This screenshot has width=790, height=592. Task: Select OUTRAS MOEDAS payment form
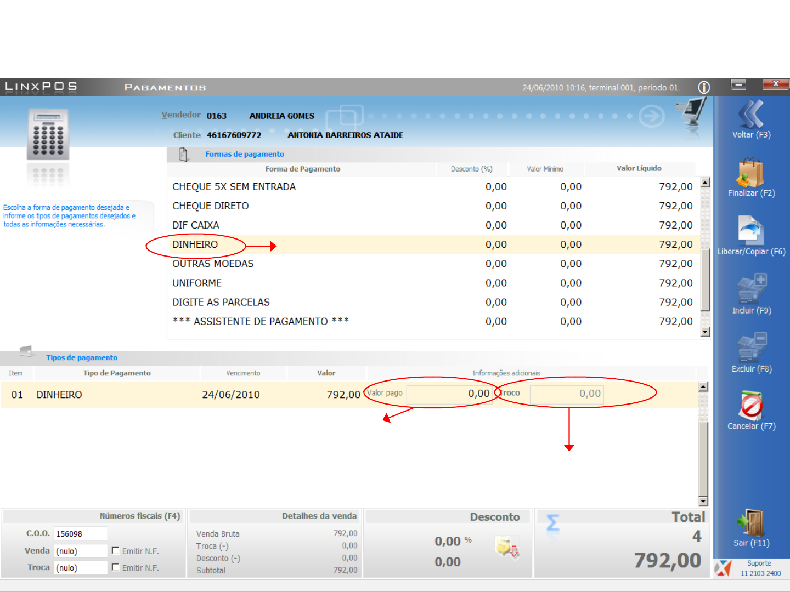pyautogui.click(x=432, y=264)
